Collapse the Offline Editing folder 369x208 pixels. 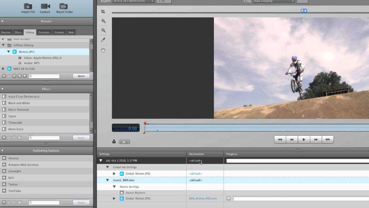coord(3,45)
